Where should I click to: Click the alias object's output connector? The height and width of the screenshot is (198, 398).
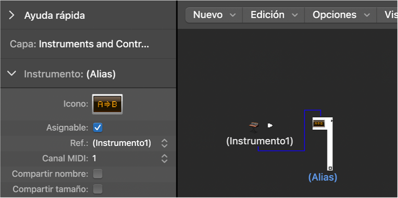332,121
